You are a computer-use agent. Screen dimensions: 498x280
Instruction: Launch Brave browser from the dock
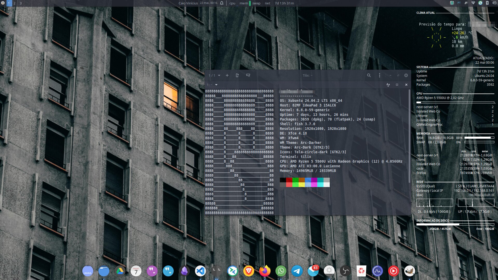coord(248,271)
